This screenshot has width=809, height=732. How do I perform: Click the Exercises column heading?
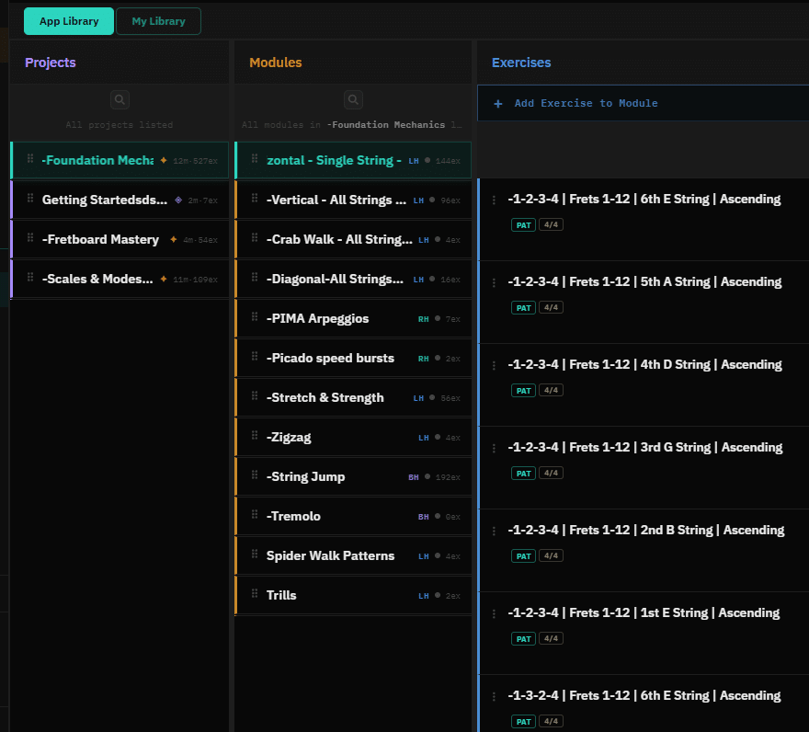click(521, 63)
